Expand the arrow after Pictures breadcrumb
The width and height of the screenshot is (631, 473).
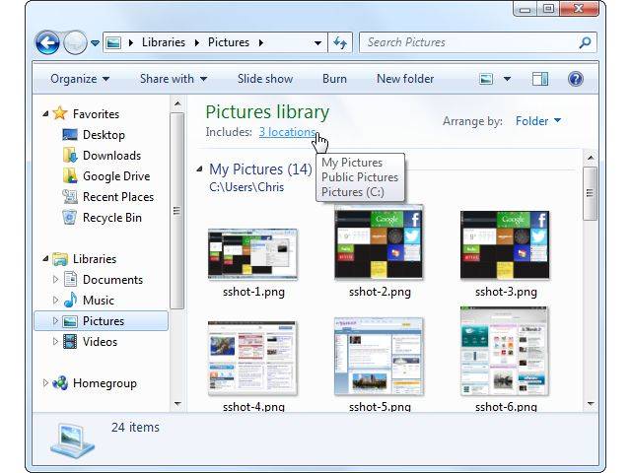261,42
